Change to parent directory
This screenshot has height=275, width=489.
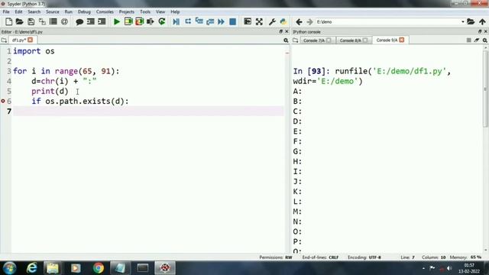click(x=482, y=21)
